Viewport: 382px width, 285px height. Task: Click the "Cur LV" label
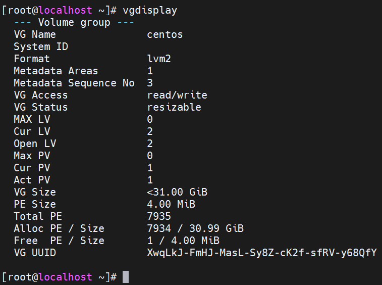32,131
